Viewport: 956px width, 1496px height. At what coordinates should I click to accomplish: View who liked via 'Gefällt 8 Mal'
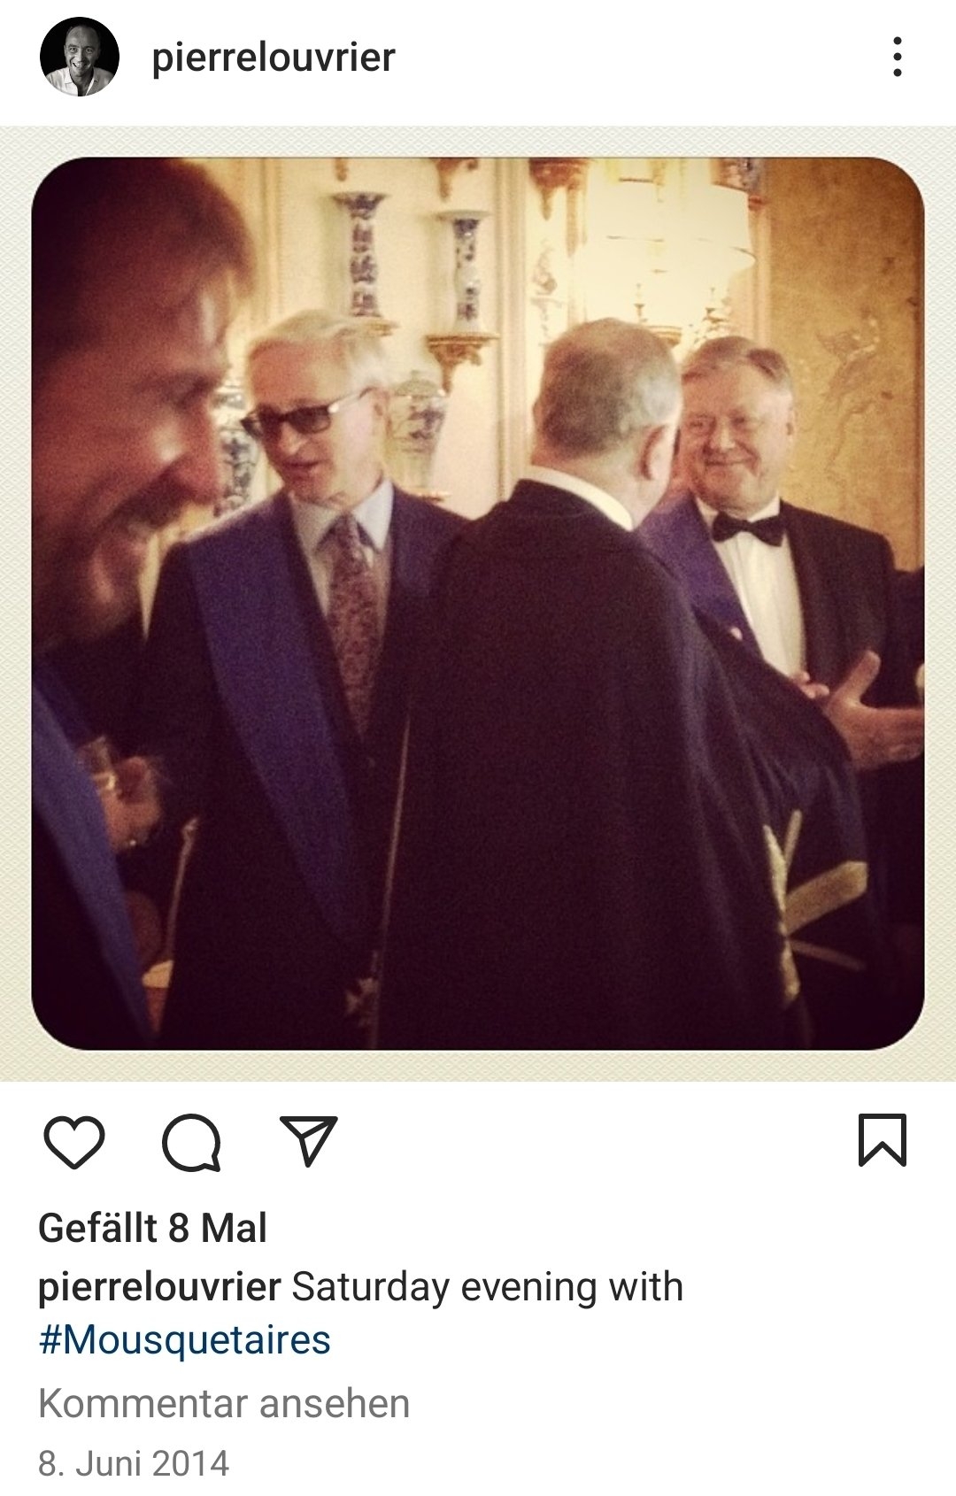(152, 1228)
